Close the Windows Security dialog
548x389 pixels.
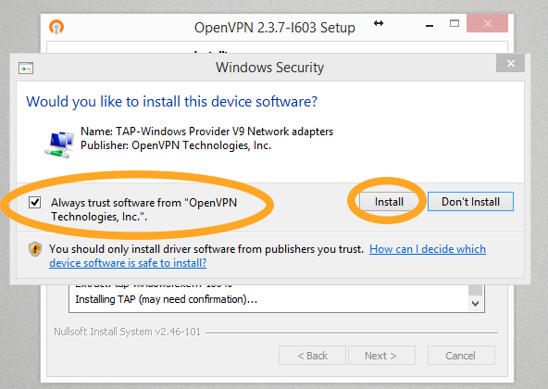pos(510,63)
